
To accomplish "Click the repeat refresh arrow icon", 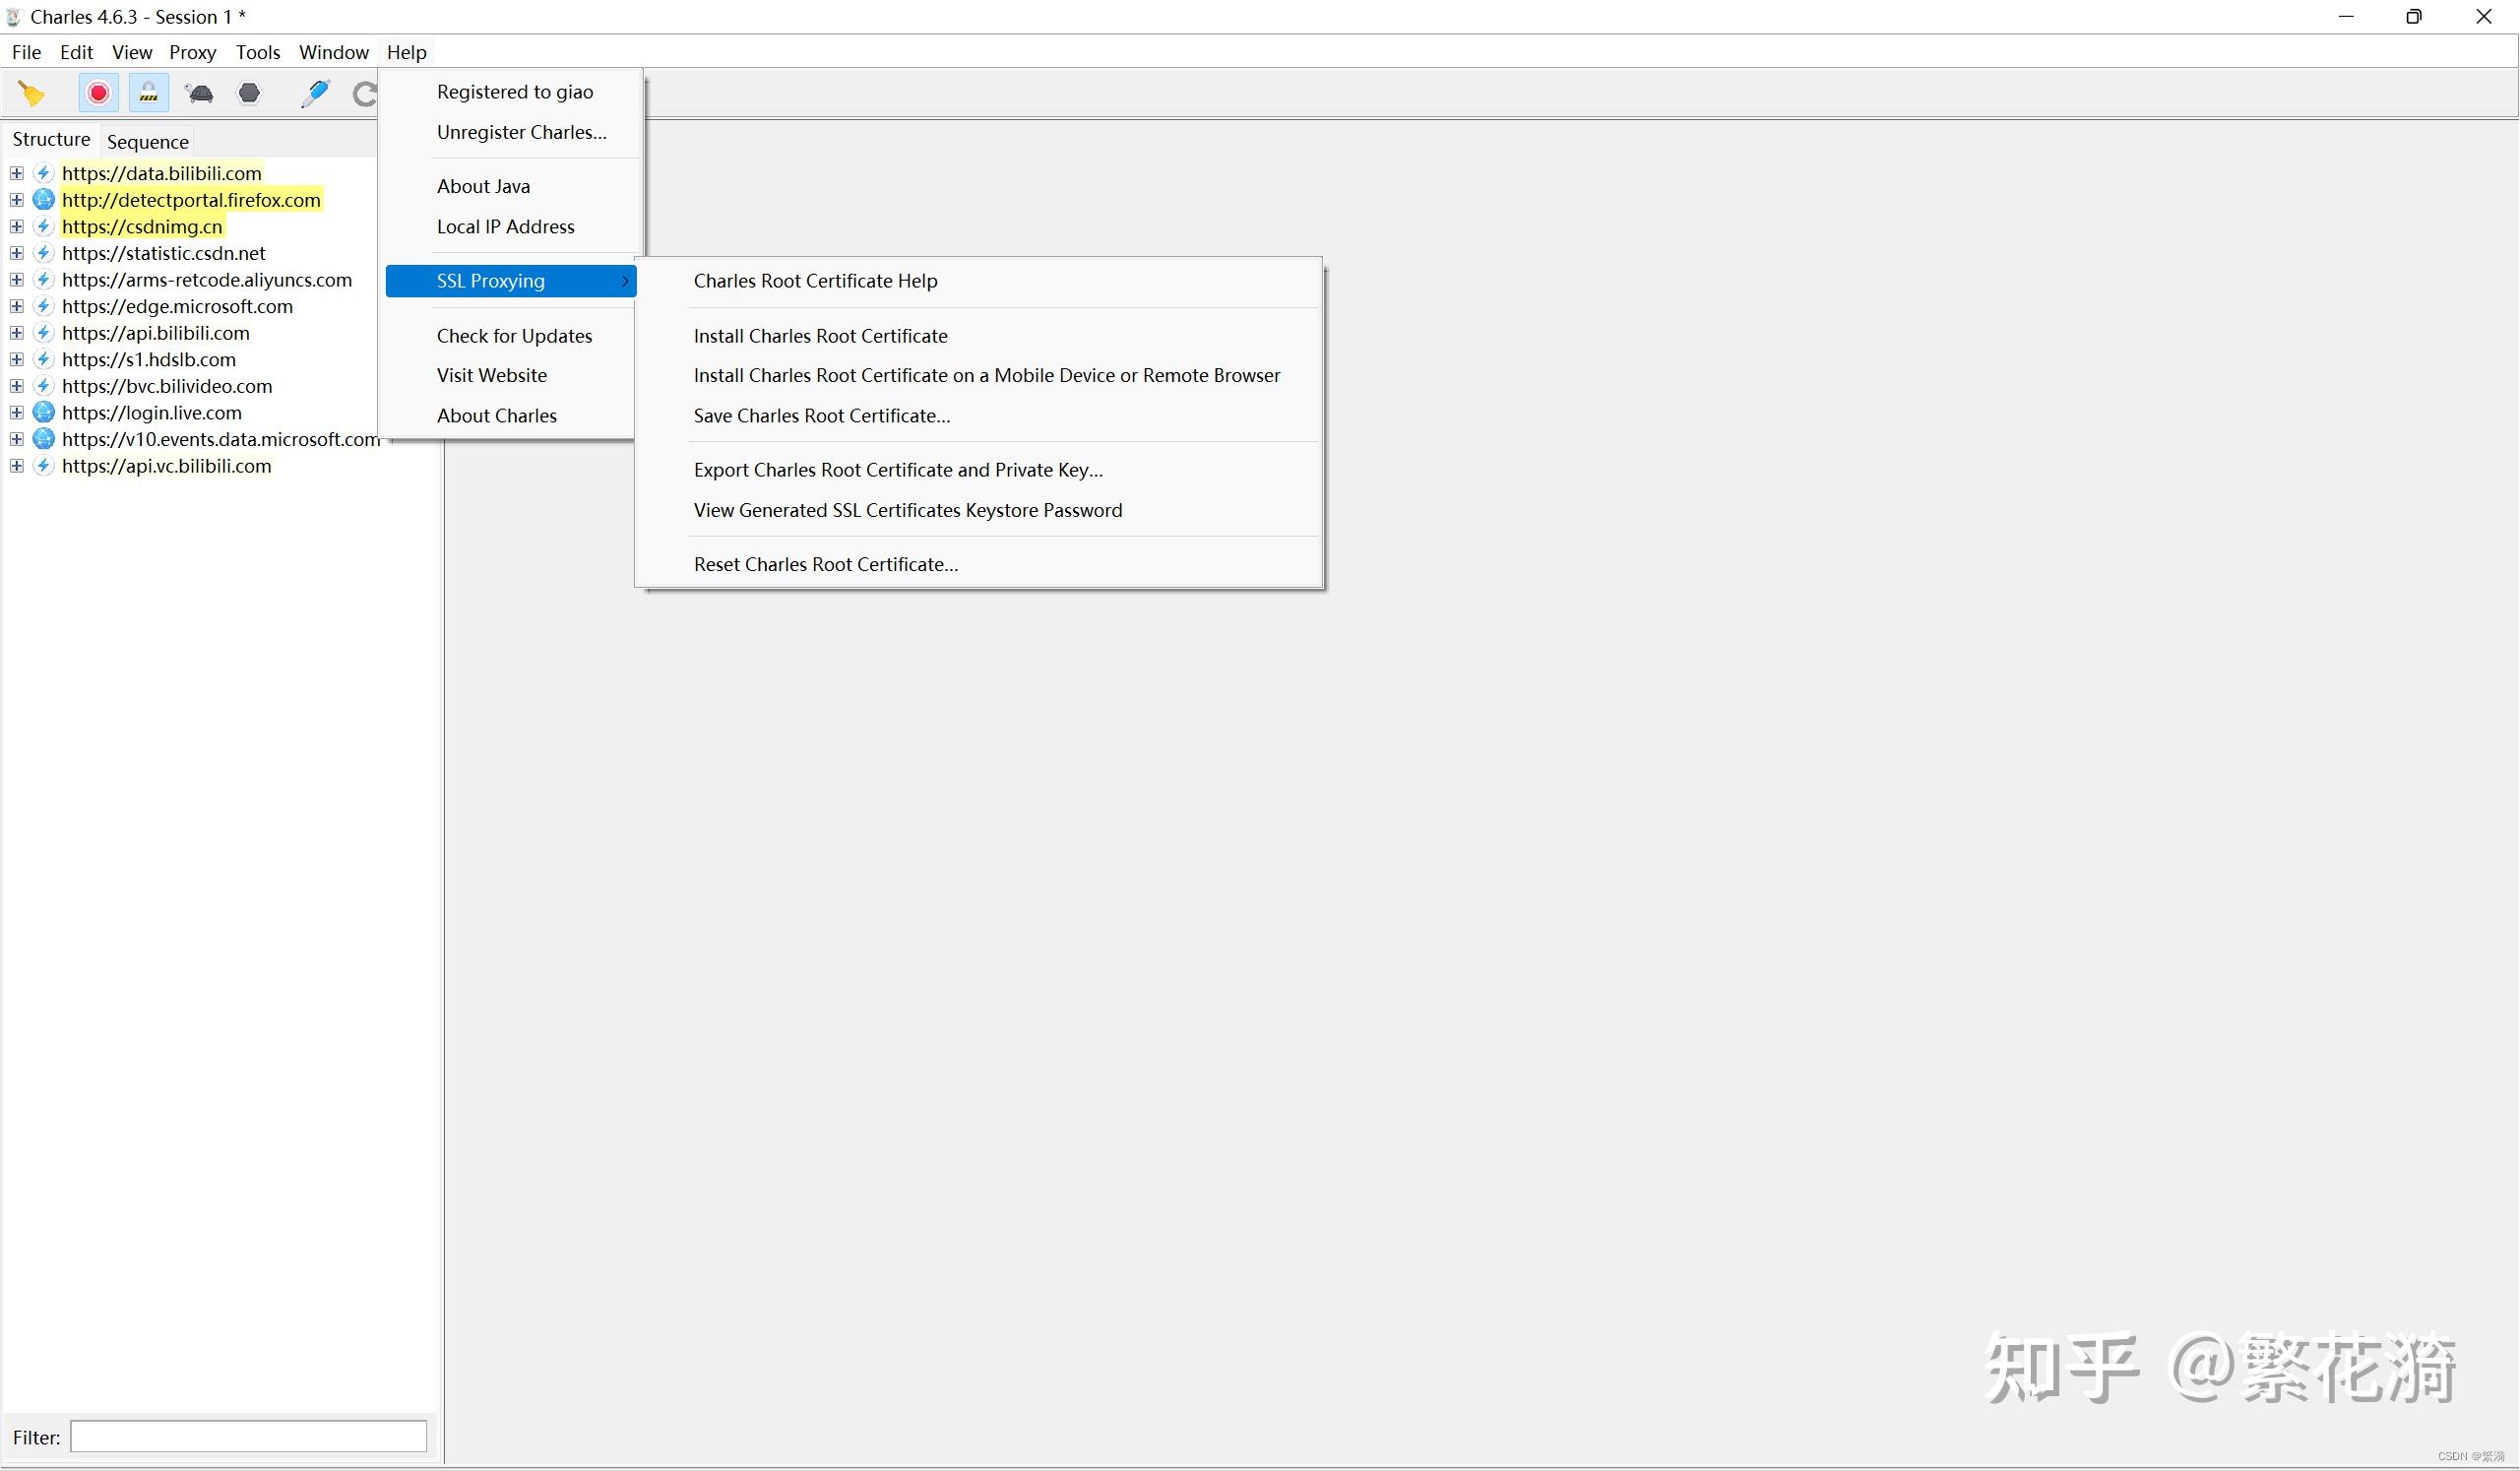I will pyautogui.click(x=365, y=93).
